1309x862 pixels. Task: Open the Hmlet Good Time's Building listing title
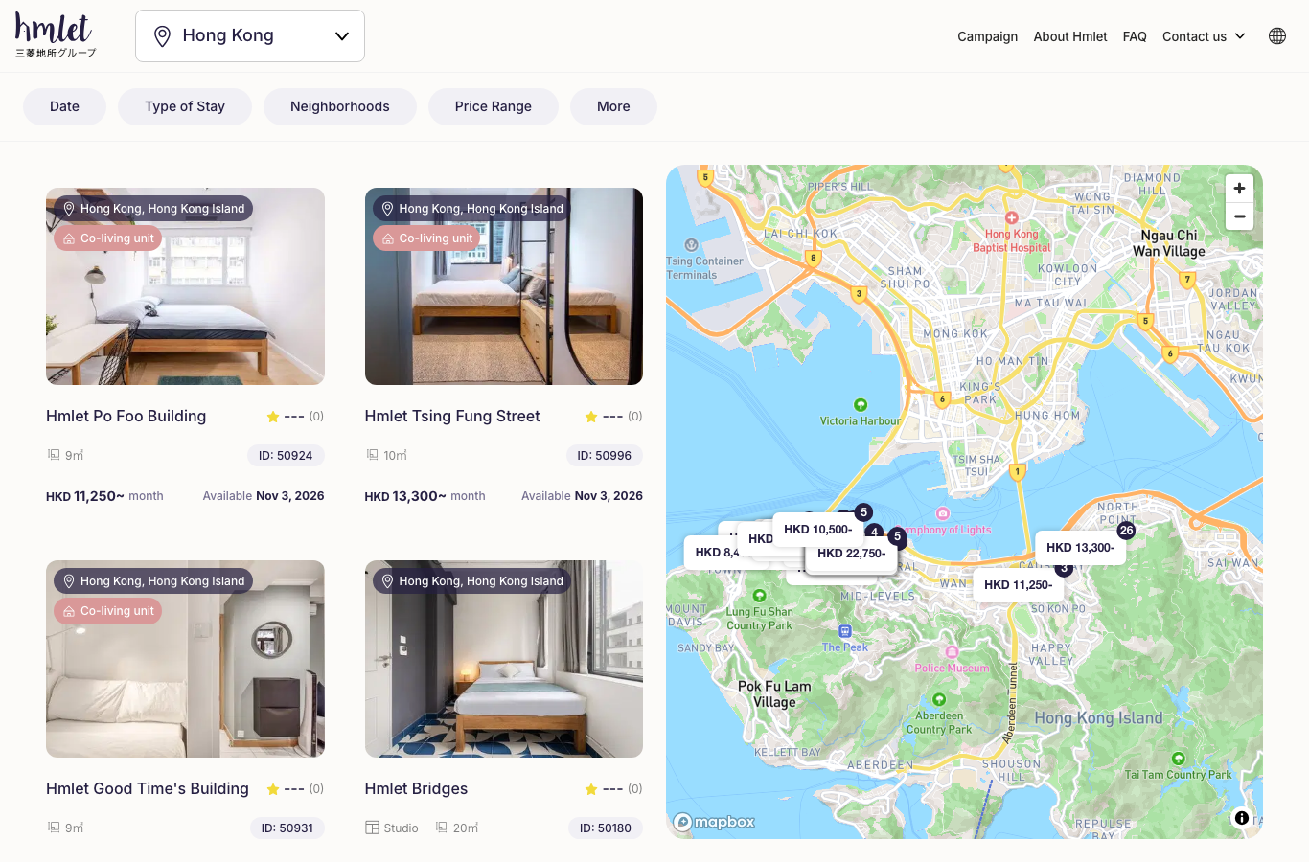tap(148, 789)
